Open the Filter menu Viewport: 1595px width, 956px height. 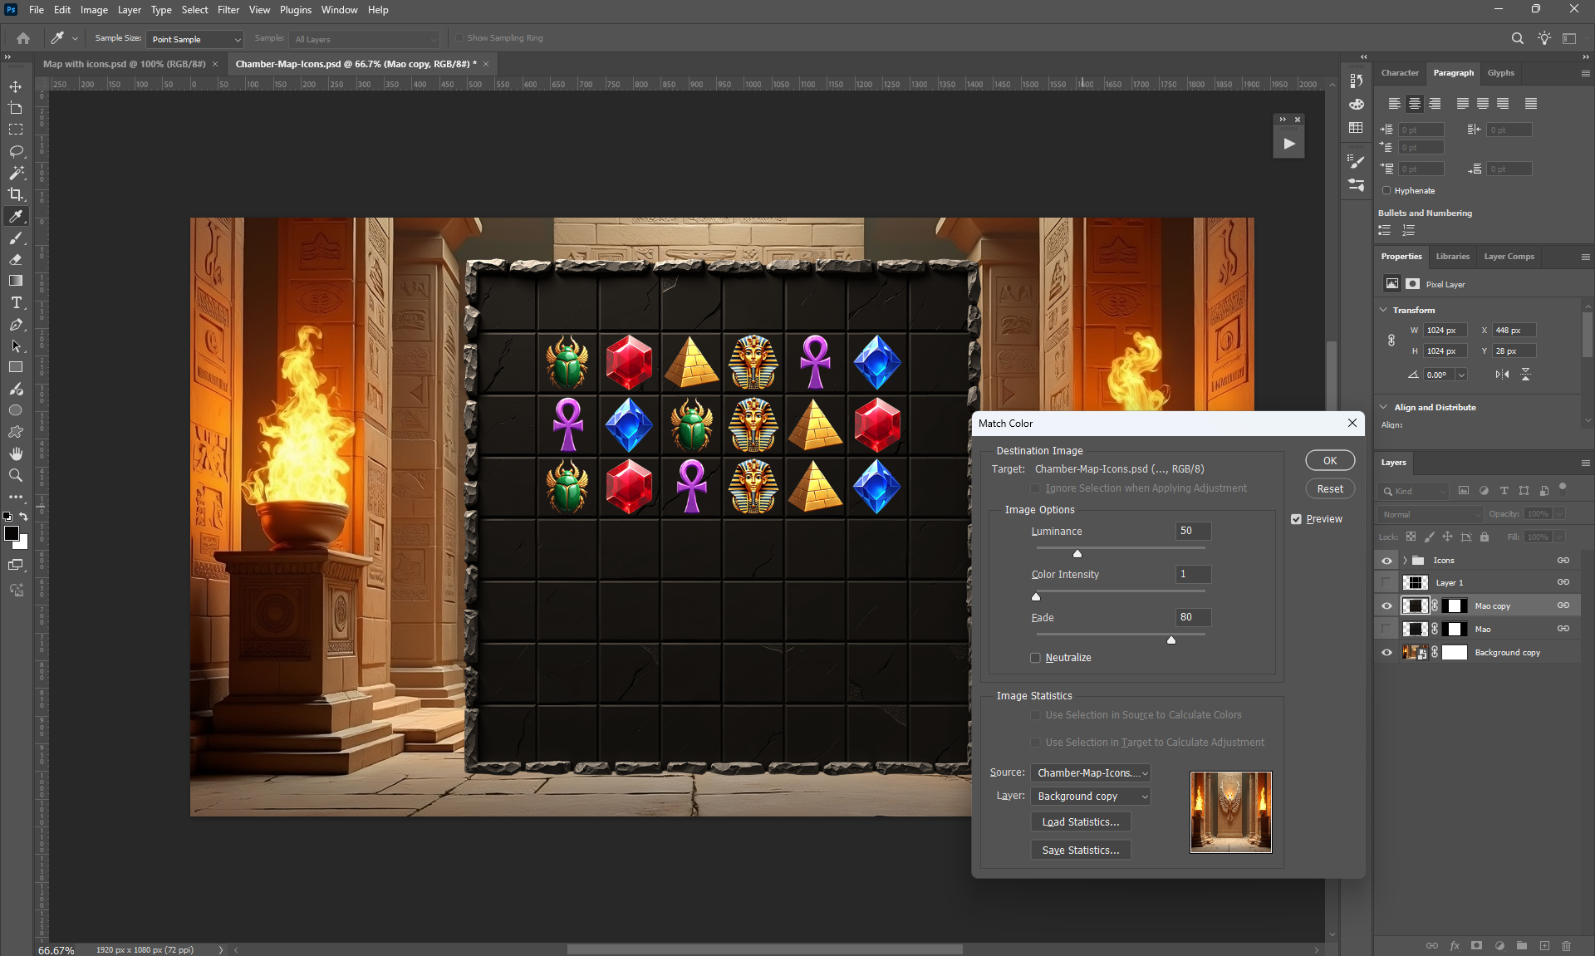[x=228, y=10]
